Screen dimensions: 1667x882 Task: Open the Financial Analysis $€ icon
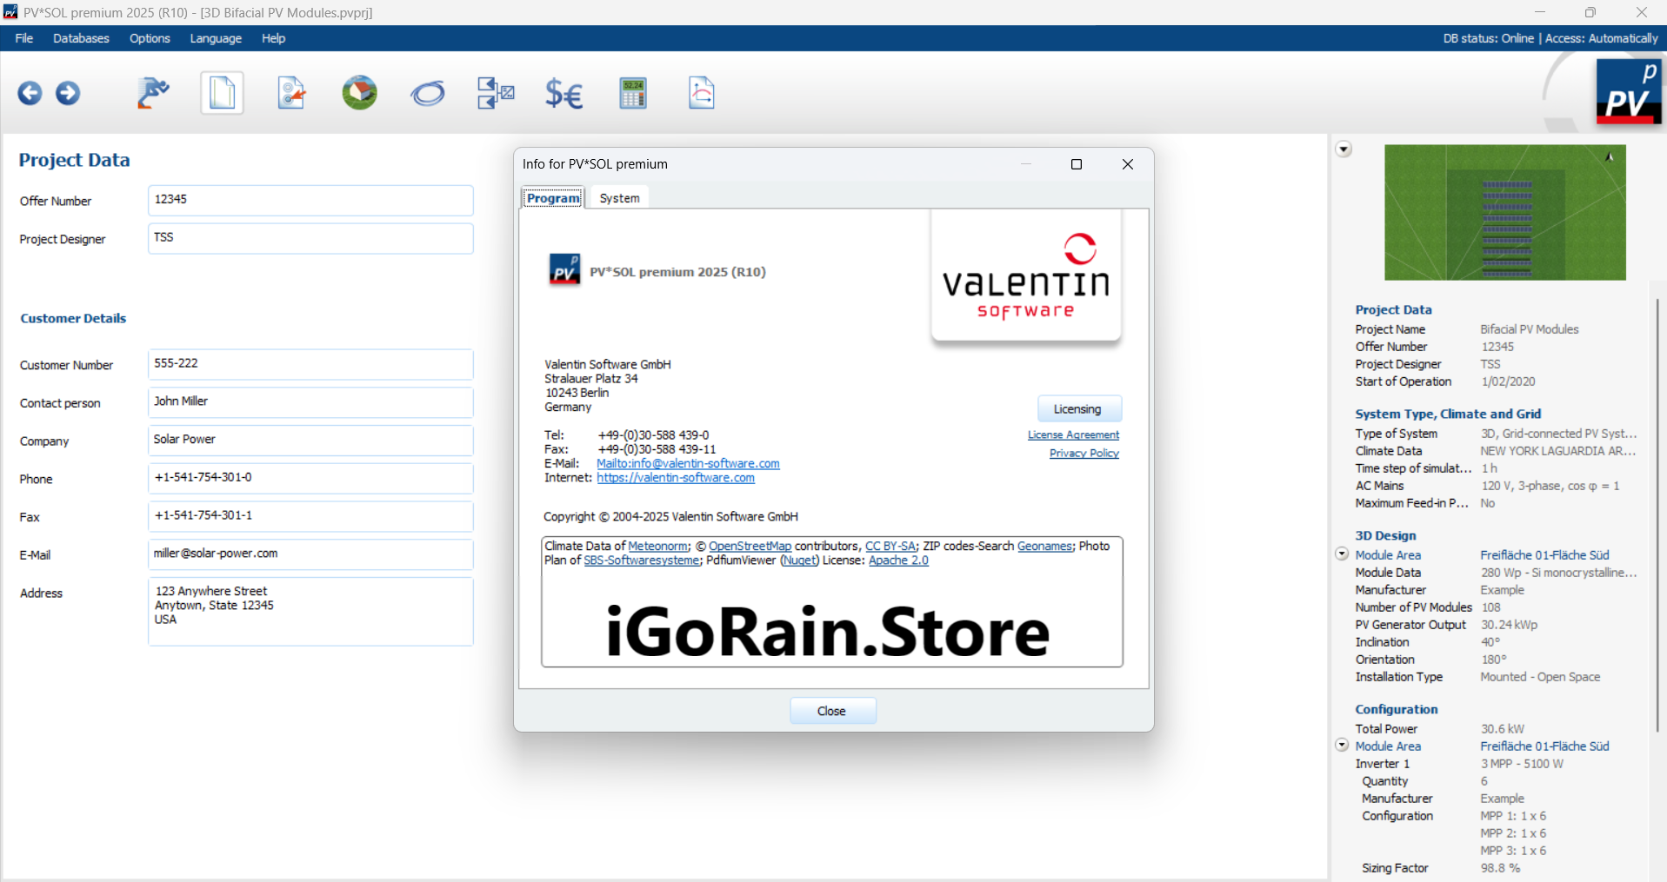563,93
